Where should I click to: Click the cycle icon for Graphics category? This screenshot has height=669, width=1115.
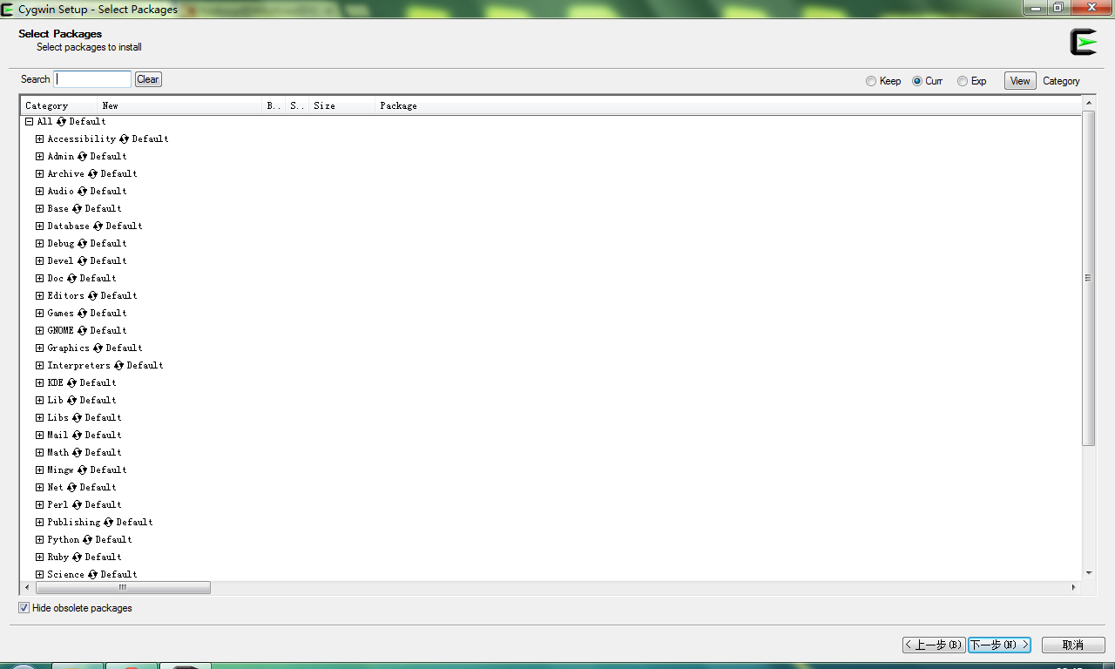(x=98, y=348)
